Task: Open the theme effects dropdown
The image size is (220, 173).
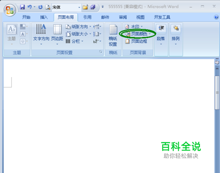Action: coord(24,41)
